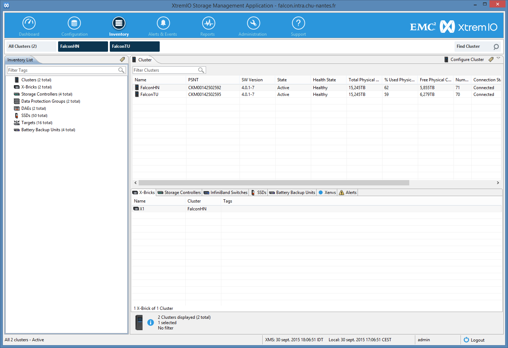The image size is (508, 348).
Task: Switch to the Storage Controllers tab
Action: [x=179, y=193]
